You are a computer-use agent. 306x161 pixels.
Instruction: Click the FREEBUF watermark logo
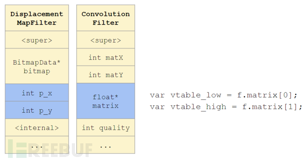[x=49, y=148]
